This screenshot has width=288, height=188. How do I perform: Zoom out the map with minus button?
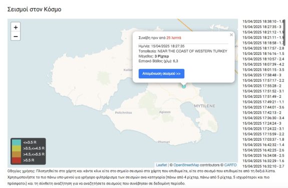pos(16,36)
